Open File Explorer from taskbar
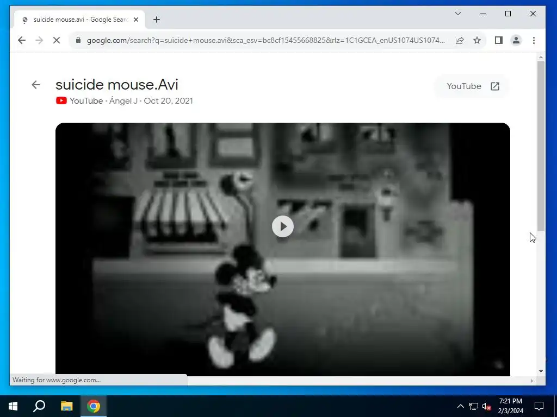 coord(66,406)
